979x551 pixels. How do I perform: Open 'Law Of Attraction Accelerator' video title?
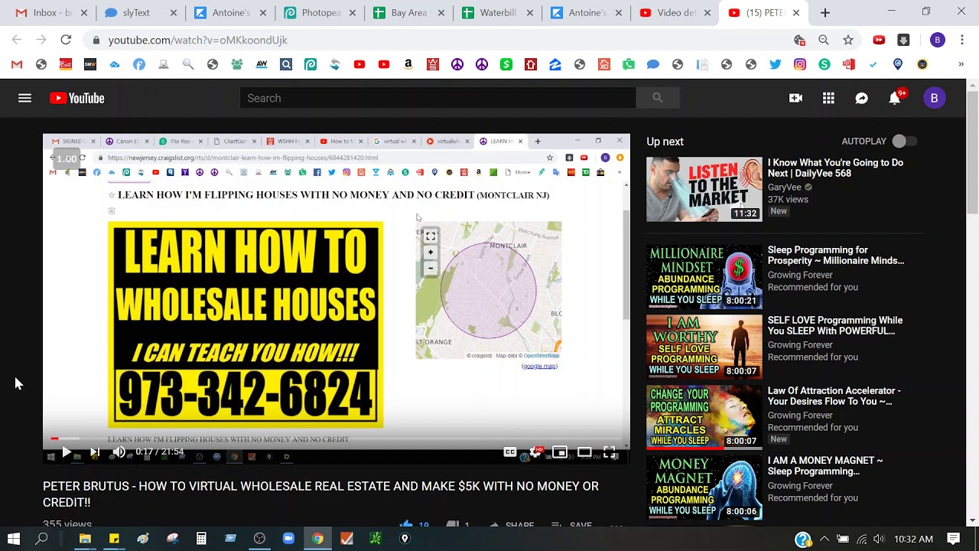click(834, 396)
